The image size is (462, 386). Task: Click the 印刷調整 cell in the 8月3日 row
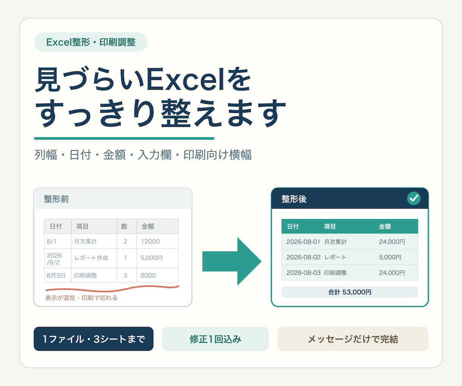[94, 275]
